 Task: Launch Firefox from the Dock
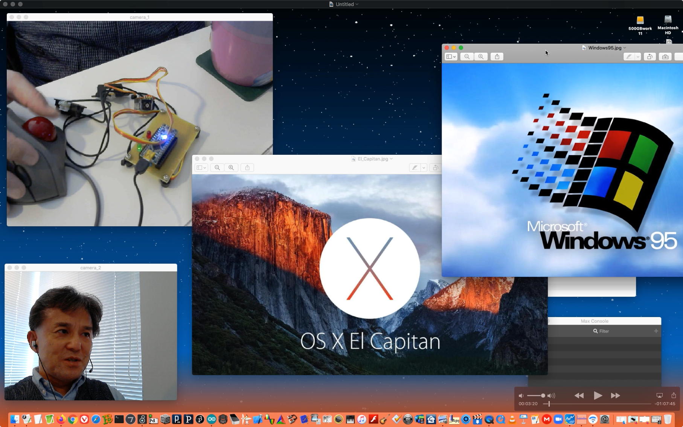pos(61,419)
